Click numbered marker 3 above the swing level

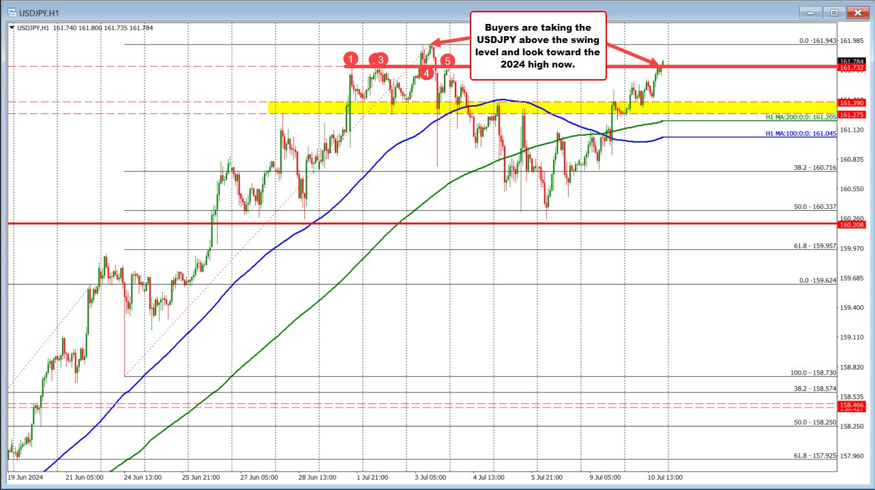(380, 60)
